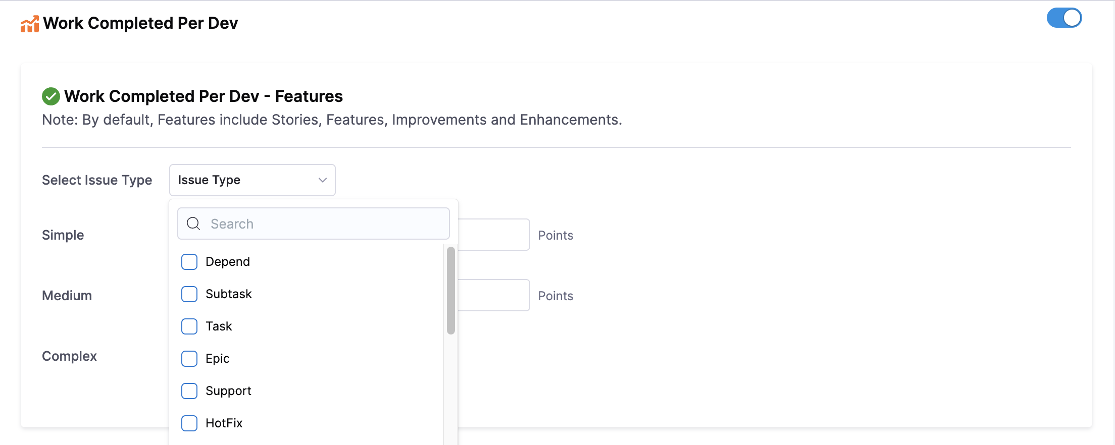Mark the Support checkbox
The width and height of the screenshot is (1115, 445).
click(189, 391)
